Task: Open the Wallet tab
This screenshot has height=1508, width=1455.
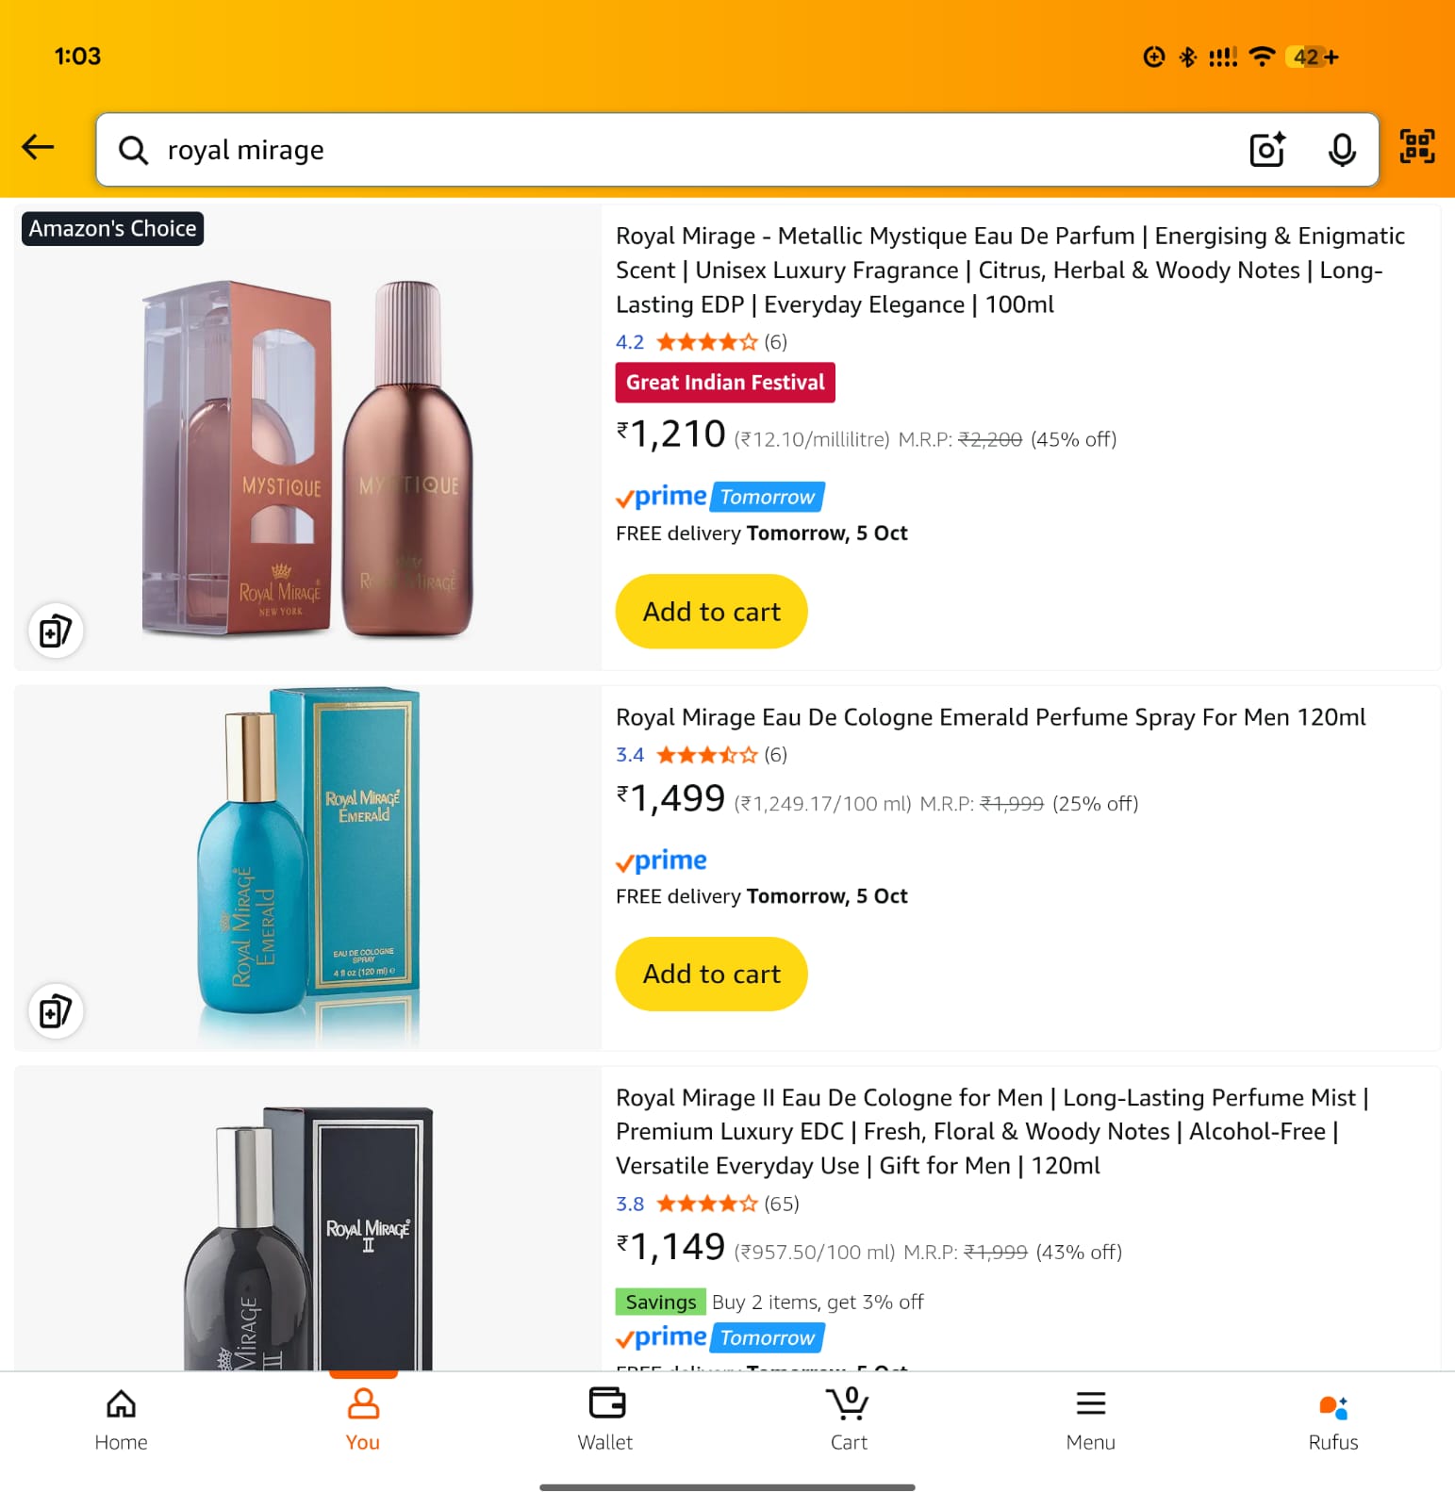Action: (605, 1420)
